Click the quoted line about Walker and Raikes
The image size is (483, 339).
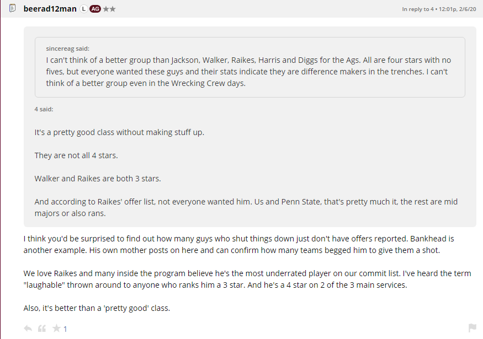[x=98, y=179]
